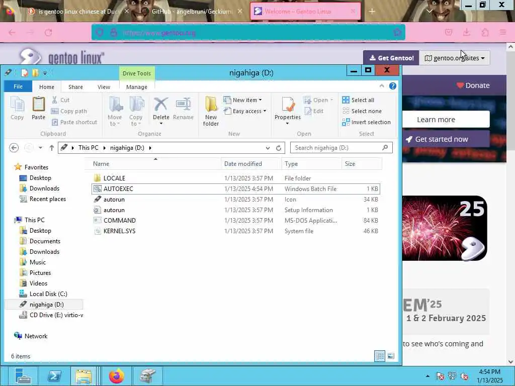Image resolution: width=515 pixels, height=386 pixels.
Task: Select the autorun Icon file
Action: coord(236,199)
